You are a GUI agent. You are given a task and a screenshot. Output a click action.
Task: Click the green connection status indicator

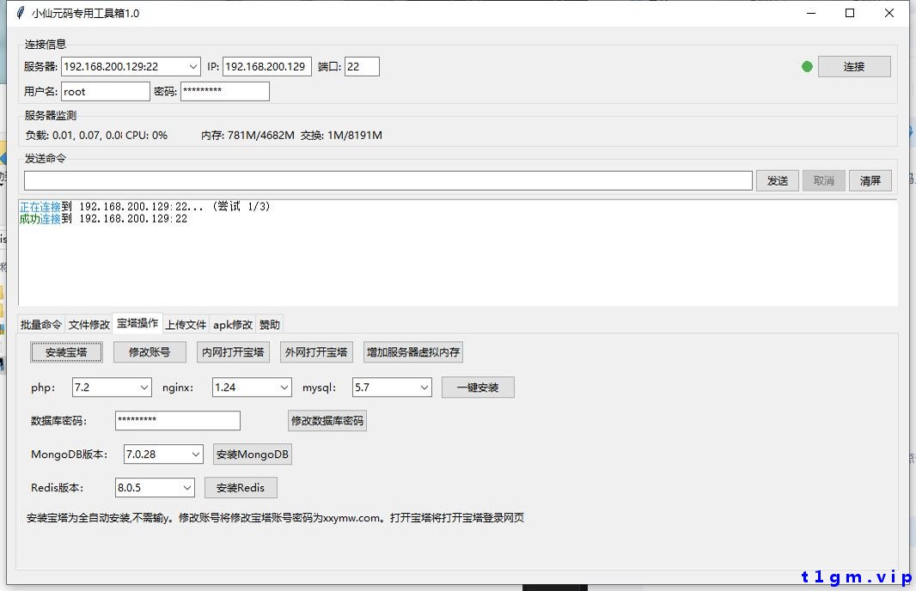[x=806, y=66]
